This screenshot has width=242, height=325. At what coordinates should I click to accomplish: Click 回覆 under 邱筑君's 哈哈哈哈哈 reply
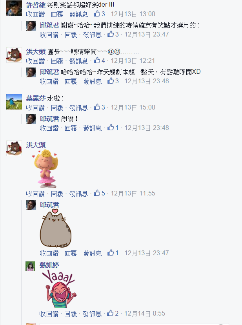(71, 82)
